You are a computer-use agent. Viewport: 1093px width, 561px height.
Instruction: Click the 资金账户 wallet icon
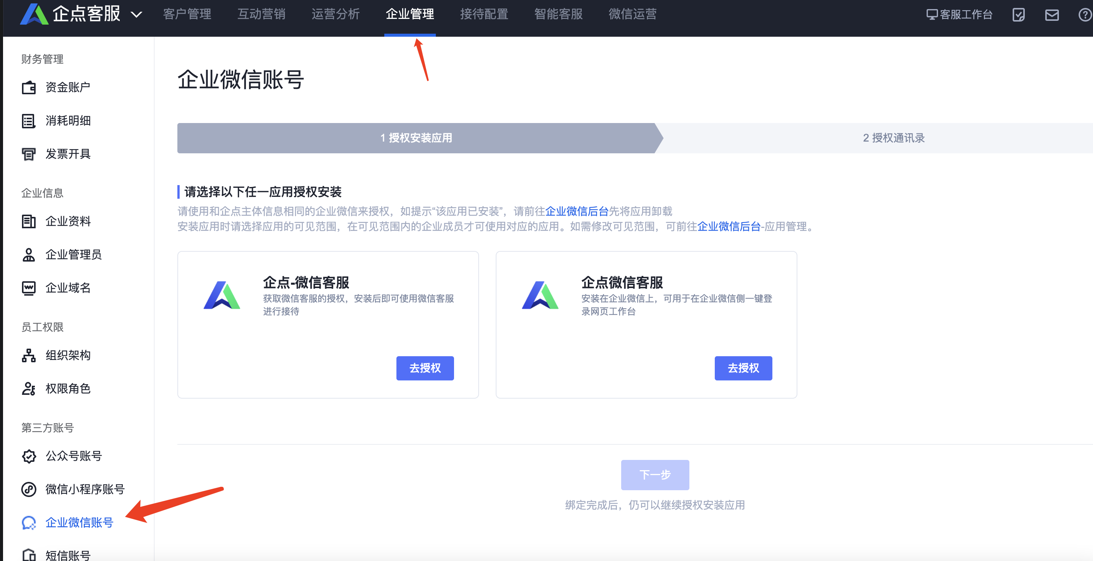29,87
